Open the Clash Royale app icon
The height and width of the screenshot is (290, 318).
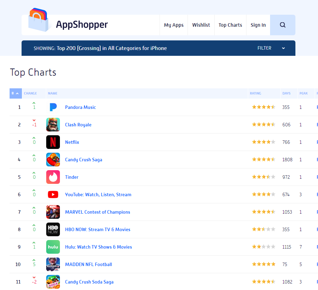coord(53,125)
